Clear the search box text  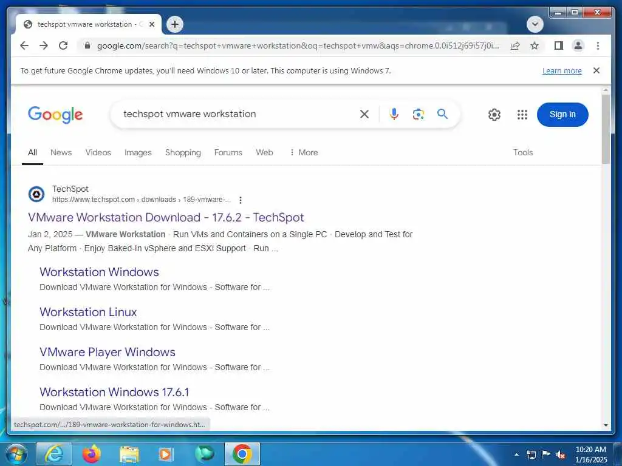[364, 114]
